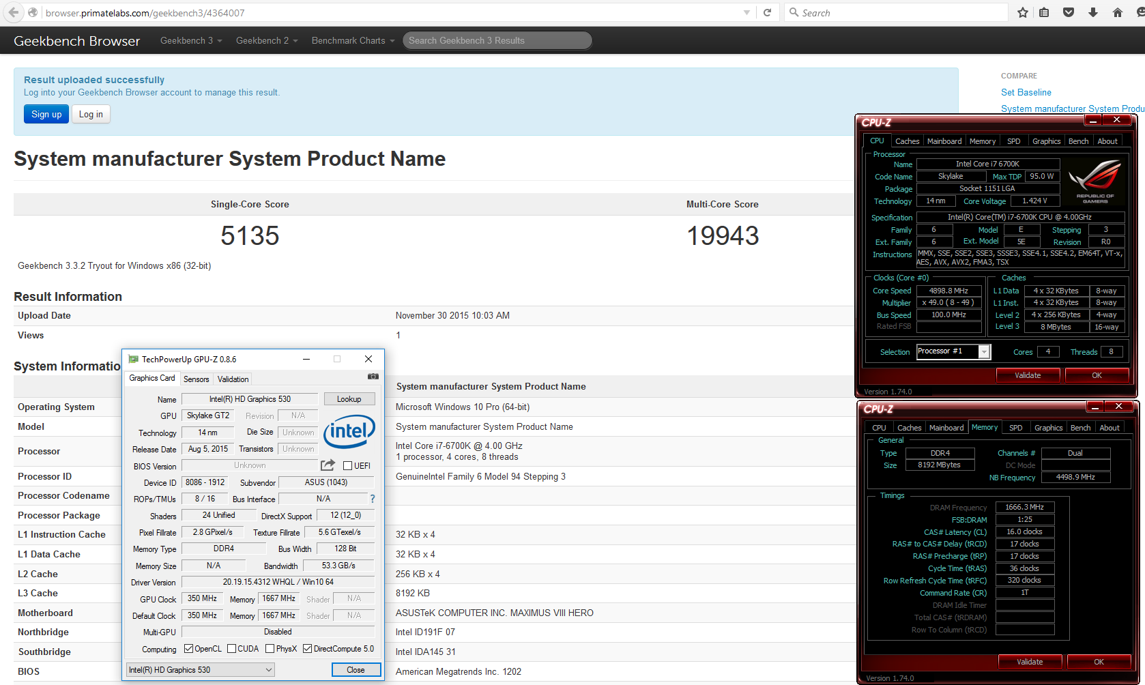Viewport: 1145px width, 685px height.
Task: Click the GPU-Z title bar app icon
Action: click(x=133, y=359)
